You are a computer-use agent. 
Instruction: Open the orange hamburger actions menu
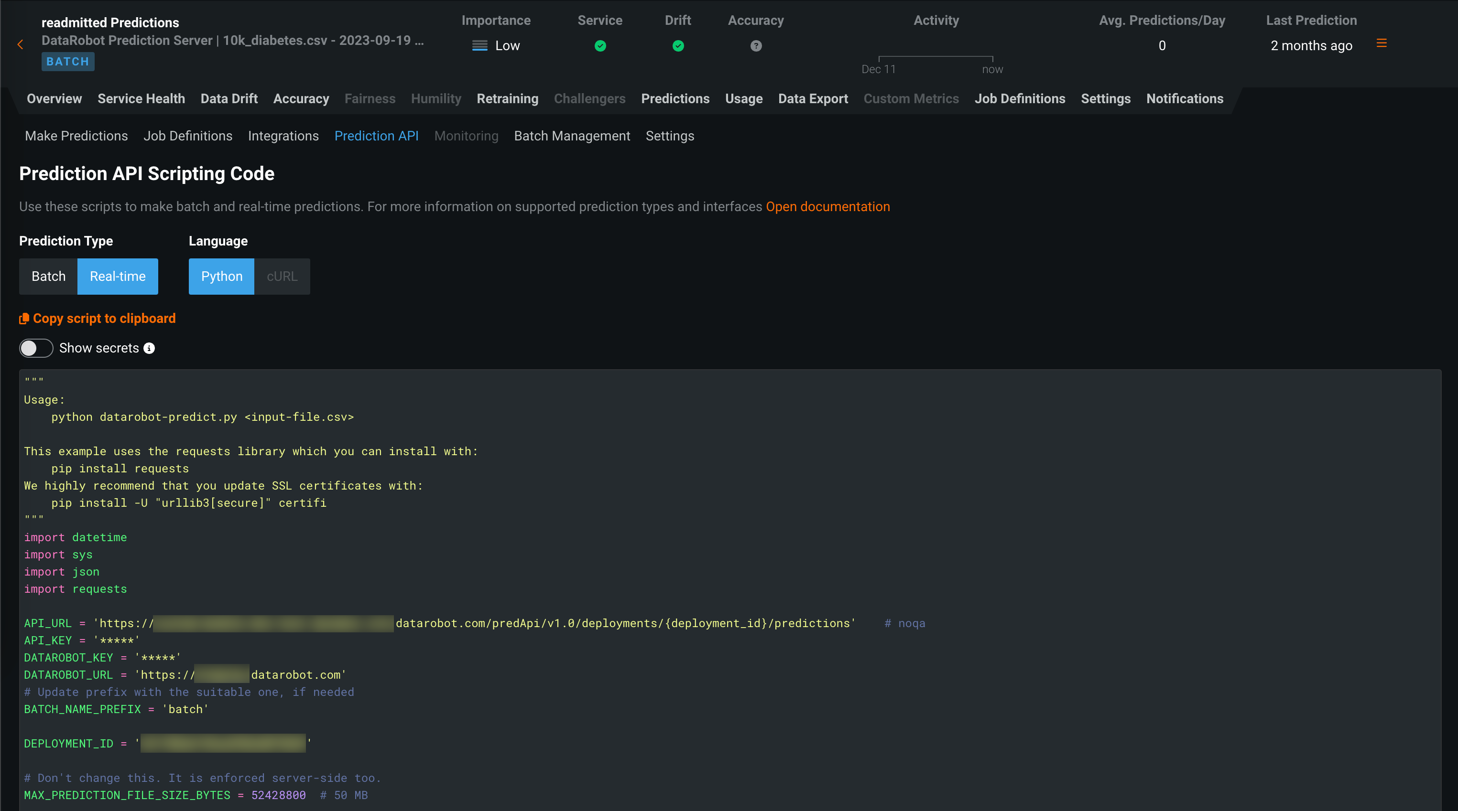coord(1381,43)
